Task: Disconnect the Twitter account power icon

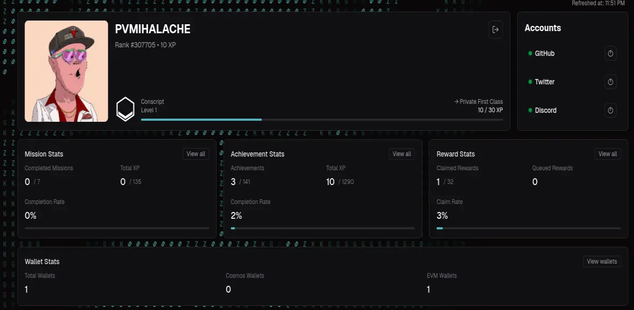Action: click(610, 82)
